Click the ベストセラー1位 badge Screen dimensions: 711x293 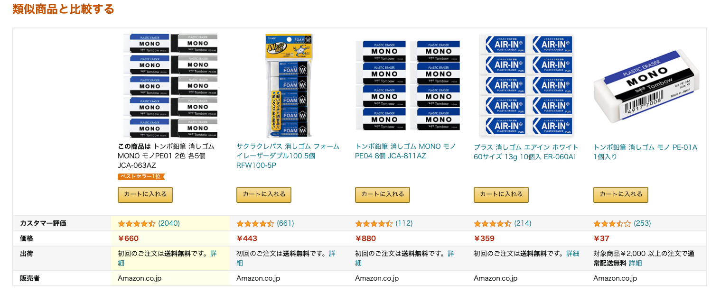click(141, 176)
